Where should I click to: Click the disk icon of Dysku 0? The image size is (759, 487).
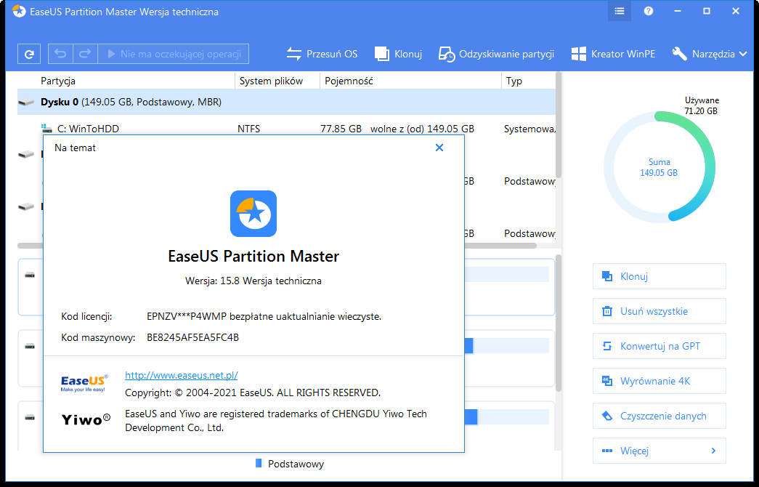[26, 102]
